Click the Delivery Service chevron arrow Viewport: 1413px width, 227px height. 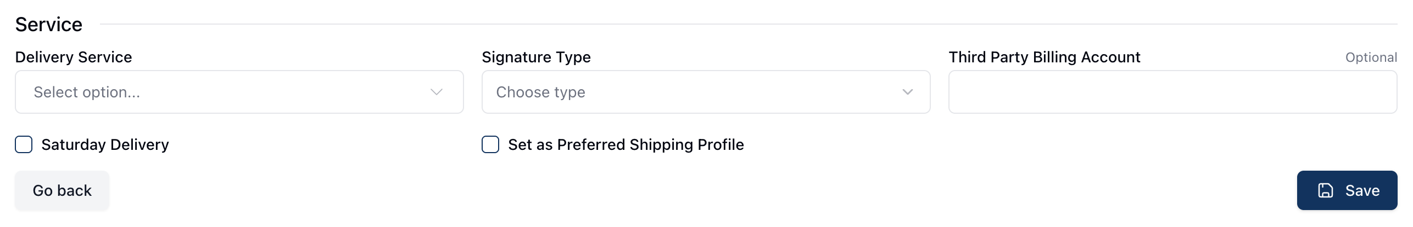[x=437, y=92]
